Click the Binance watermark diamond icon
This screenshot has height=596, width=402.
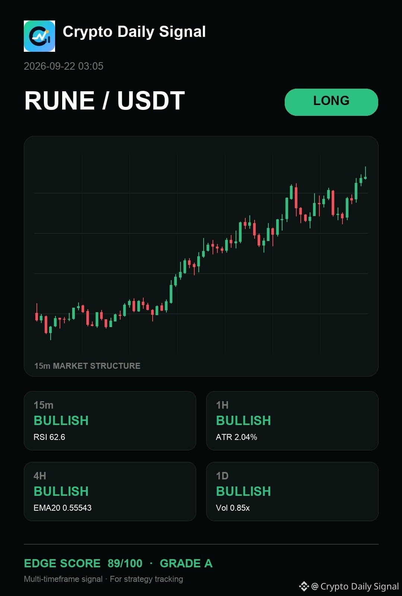click(x=304, y=586)
